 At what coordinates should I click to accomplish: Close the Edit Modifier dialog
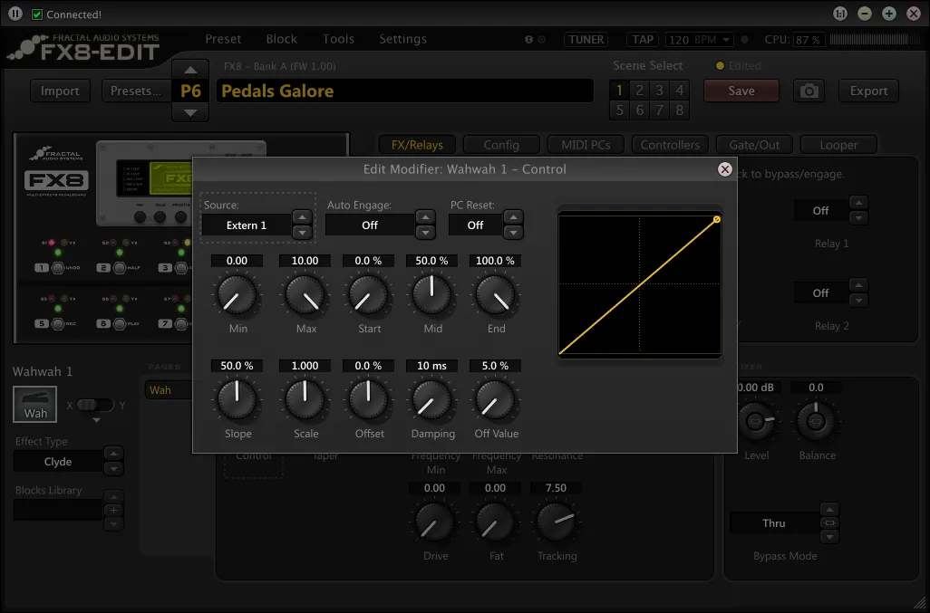point(724,168)
